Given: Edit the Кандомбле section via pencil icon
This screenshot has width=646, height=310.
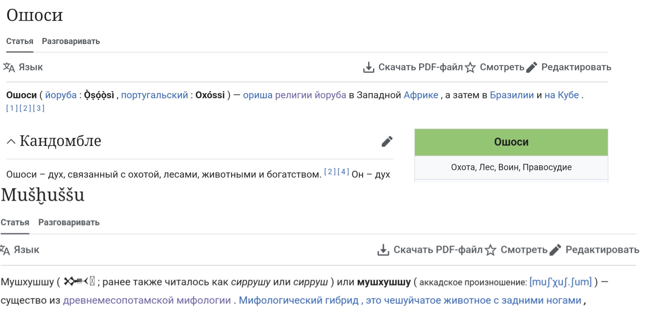Looking at the screenshot, I should tap(387, 141).
